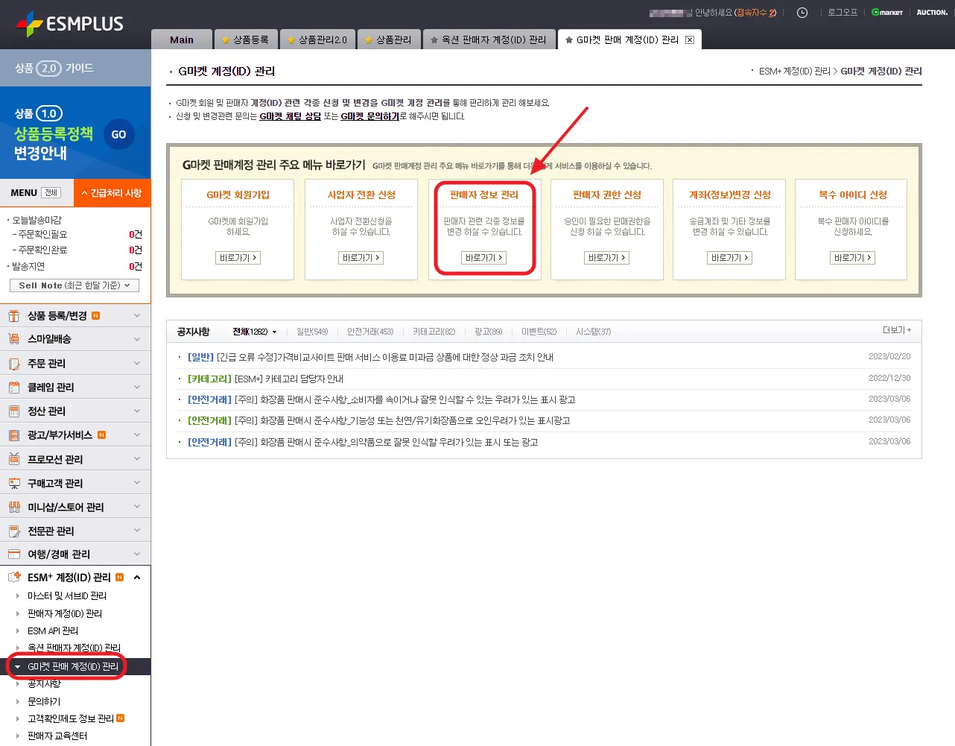Expand 상품 등록/변경 menu chevron
This screenshot has width=955, height=746.
[x=137, y=316]
